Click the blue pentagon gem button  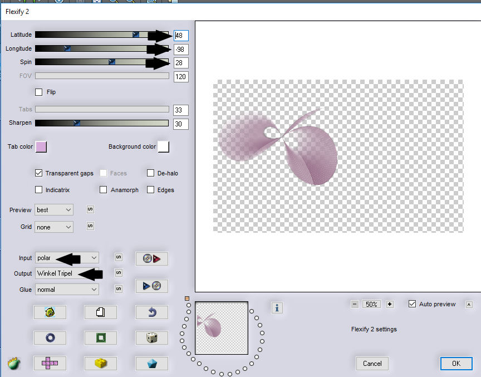tap(151, 363)
